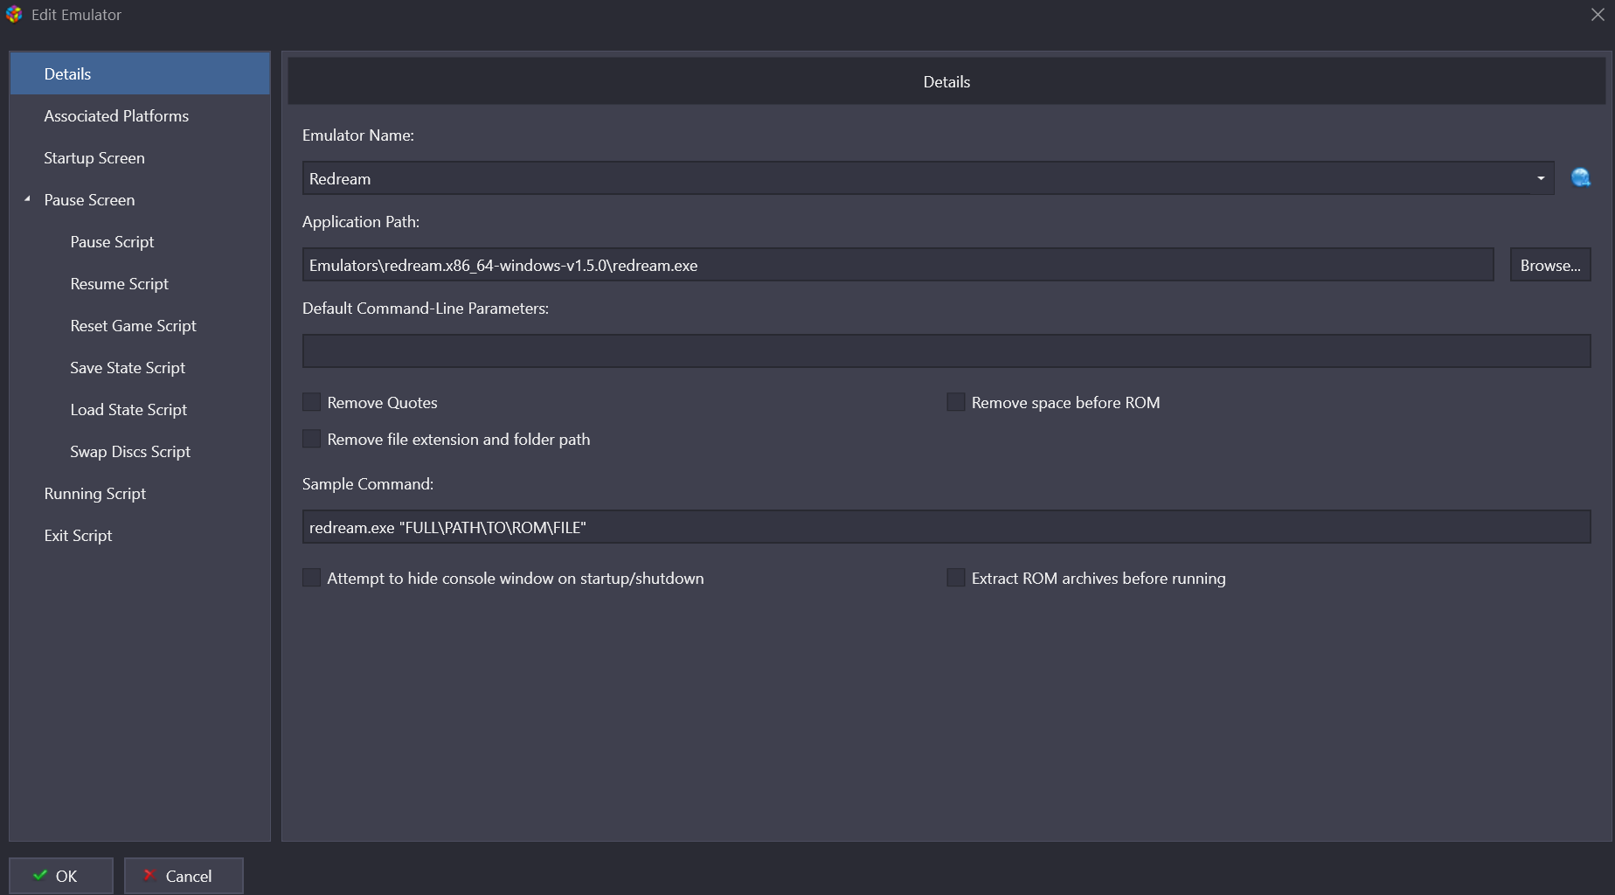Select Pause Screen in sidebar

pyautogui.click(x=89, y=199)
